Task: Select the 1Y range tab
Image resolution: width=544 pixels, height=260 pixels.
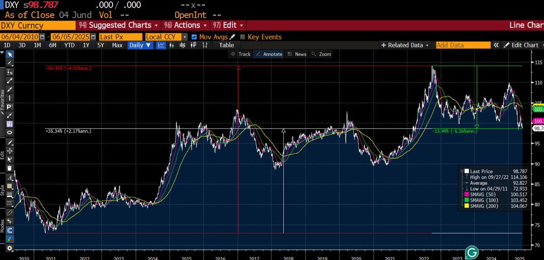Action: tap(86, 45)
